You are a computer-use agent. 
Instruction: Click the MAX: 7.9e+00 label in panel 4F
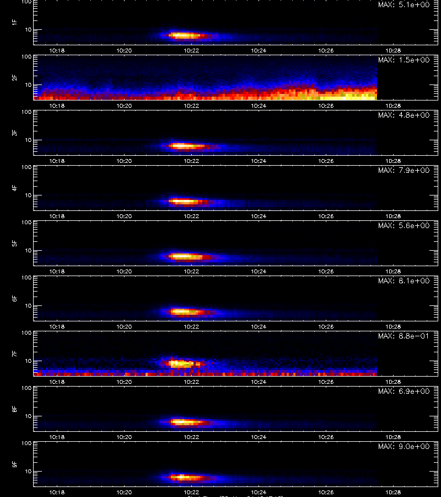(x=404, y=170)
